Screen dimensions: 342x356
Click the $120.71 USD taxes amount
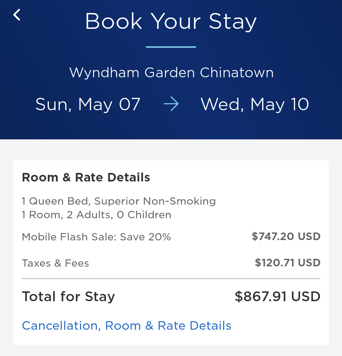pos(287,263)
